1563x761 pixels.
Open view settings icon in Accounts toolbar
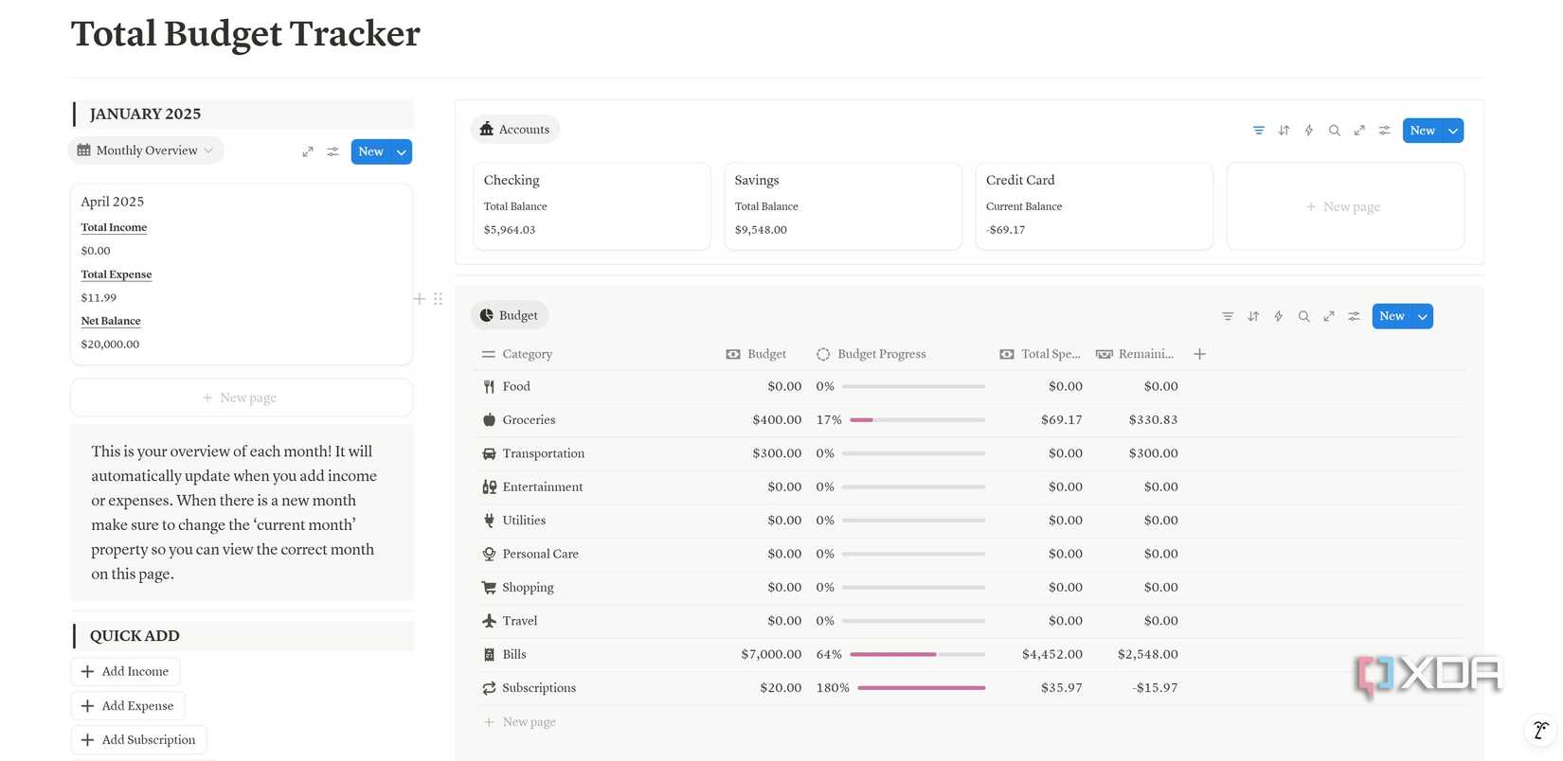point(1384,131)
